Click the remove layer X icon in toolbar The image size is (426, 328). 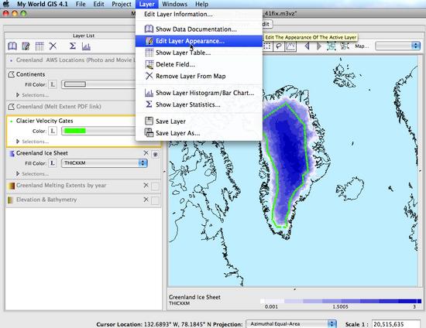click(53, 46)
